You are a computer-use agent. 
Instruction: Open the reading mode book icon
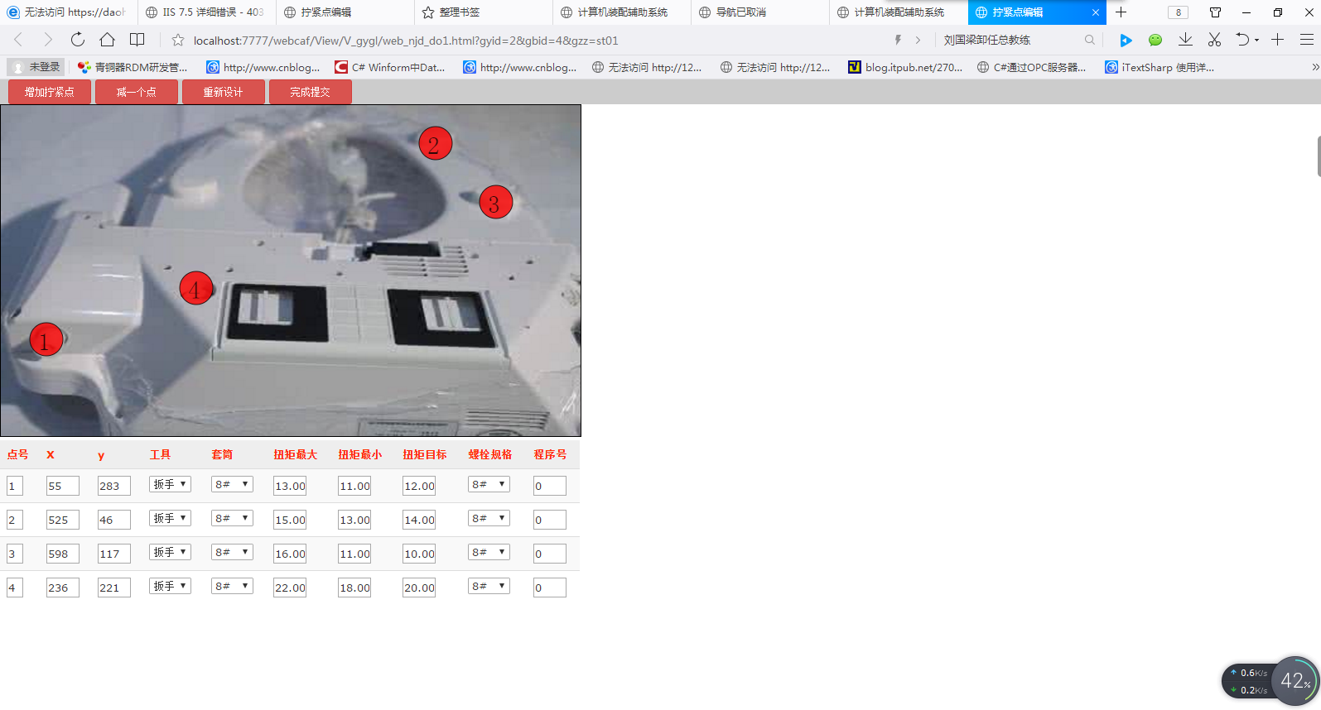(137, 40)
